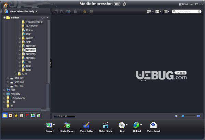Open the Upload dropdown arrow
205x140 pixels.
[x=141, y=125]
